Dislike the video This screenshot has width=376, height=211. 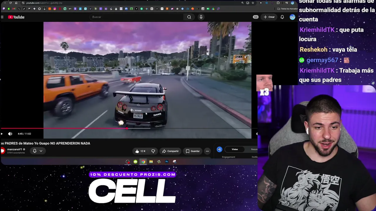click(x=153, y=151)
